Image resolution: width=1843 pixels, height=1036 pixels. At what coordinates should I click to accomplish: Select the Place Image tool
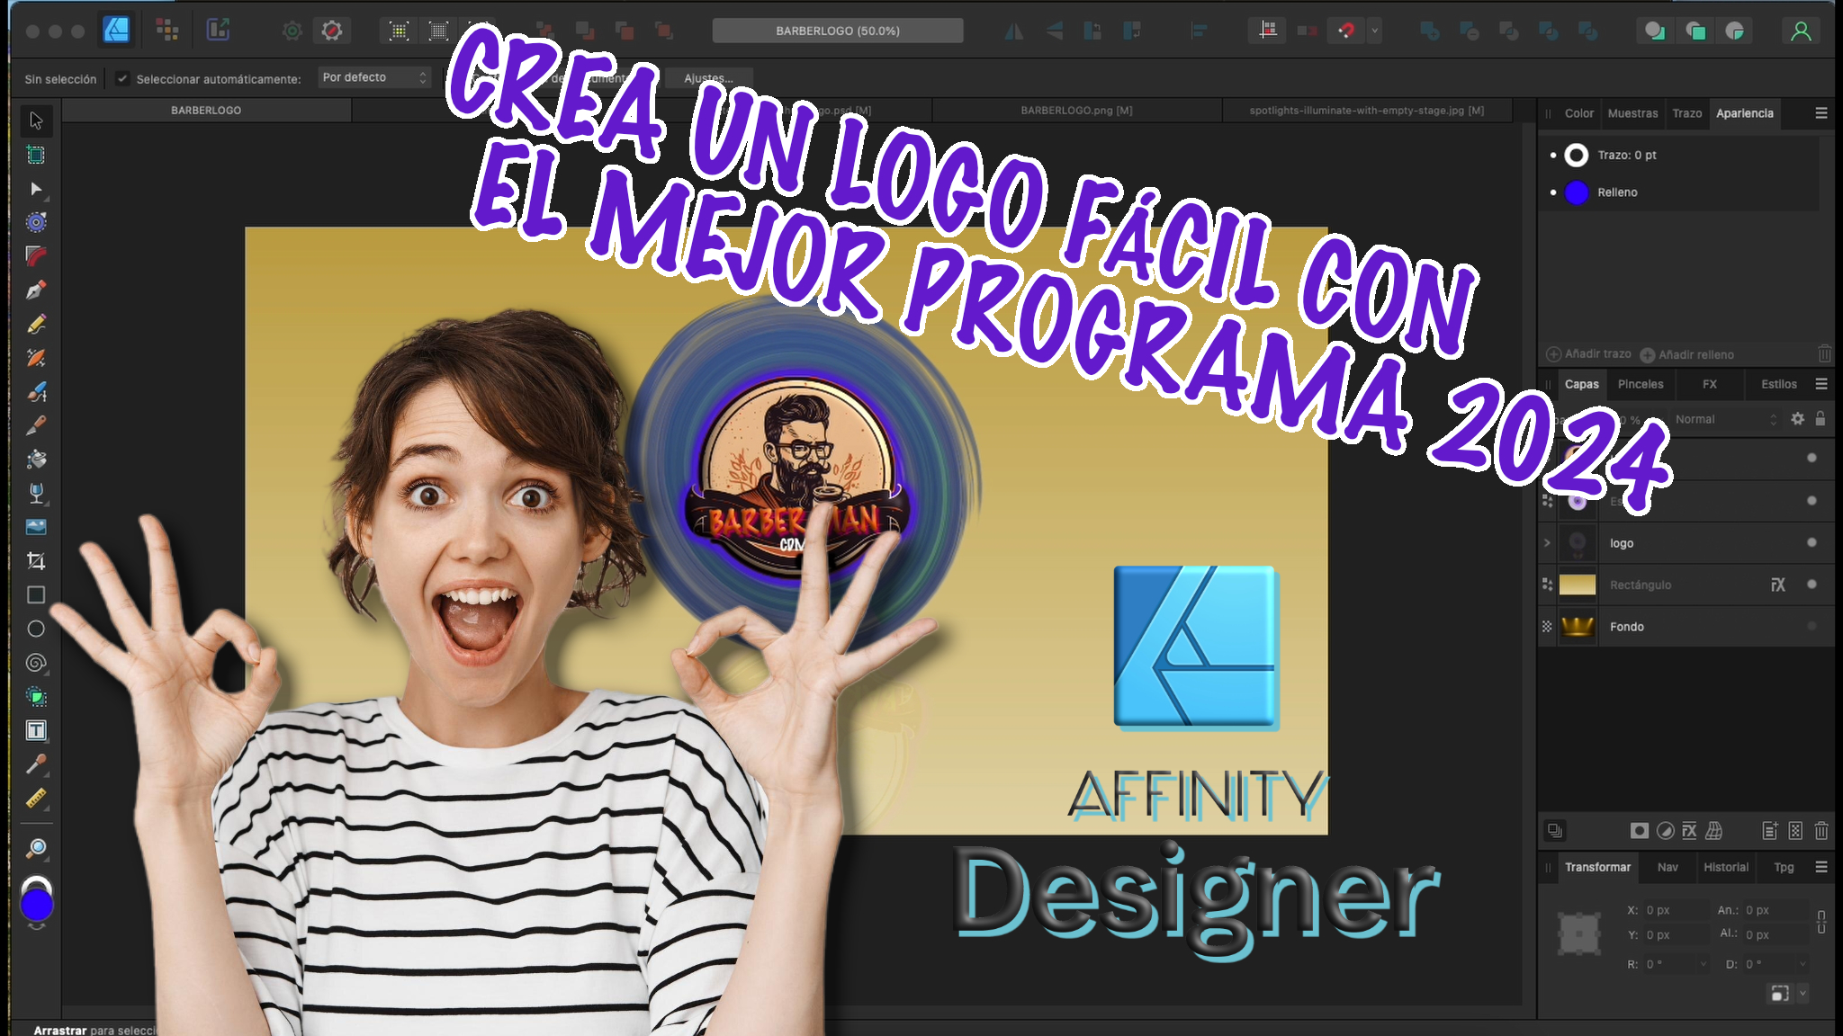36,527
